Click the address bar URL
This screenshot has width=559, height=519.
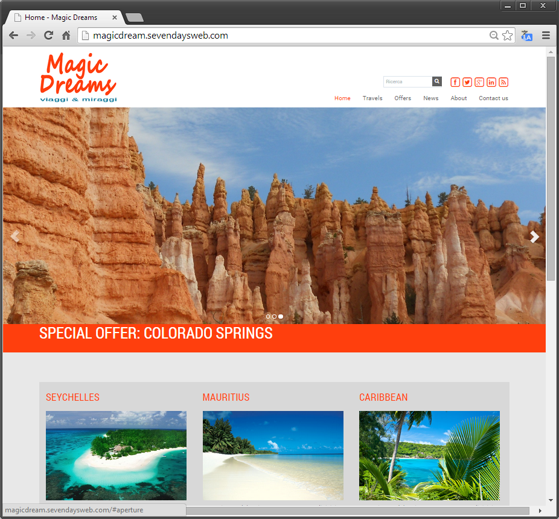click(x=161, y=36)
